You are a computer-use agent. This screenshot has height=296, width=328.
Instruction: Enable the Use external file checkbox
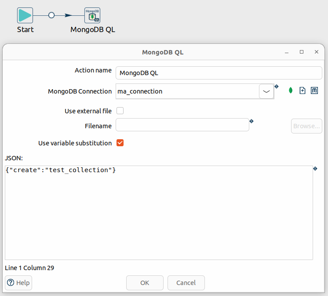coord(120,111)
